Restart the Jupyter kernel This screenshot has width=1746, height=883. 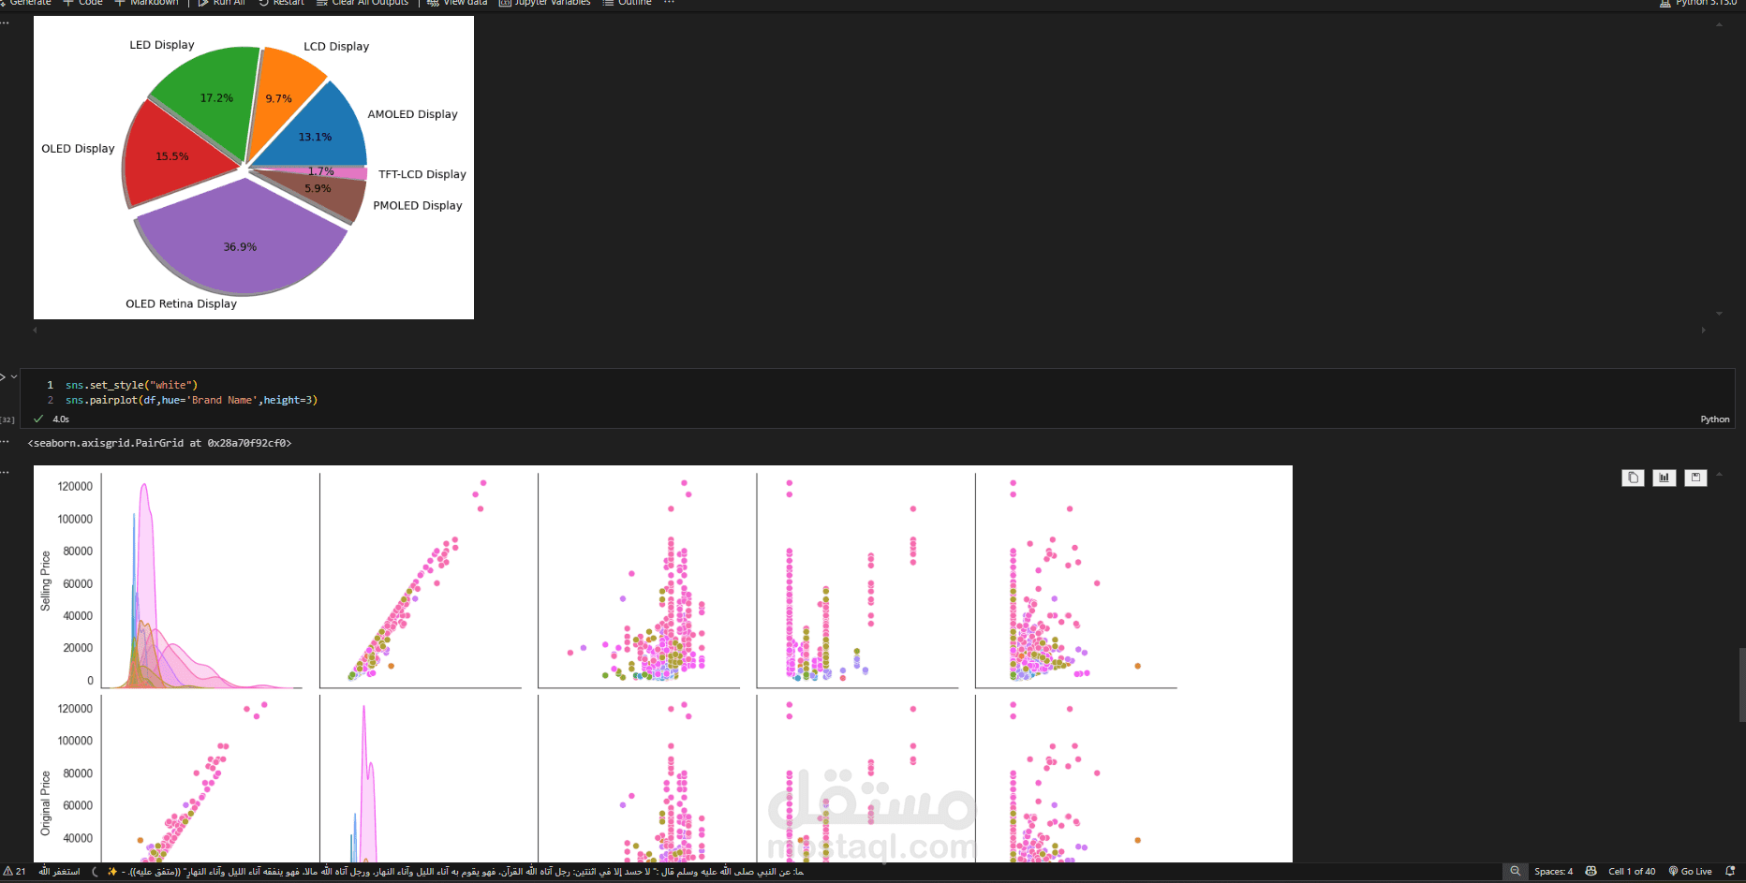[281, 3]
